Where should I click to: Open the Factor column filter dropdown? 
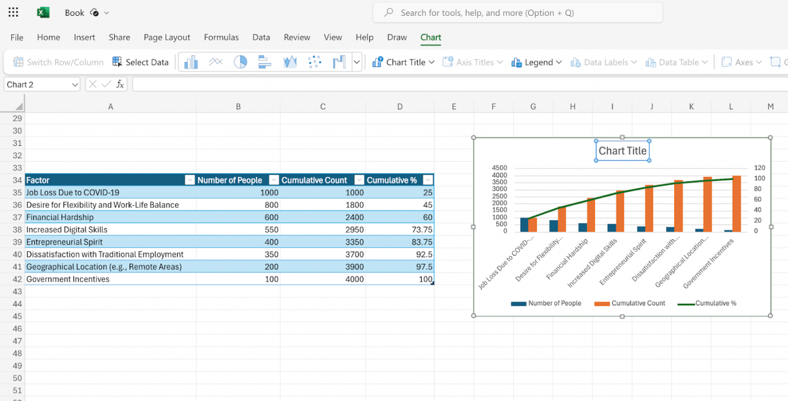tap(190, 180)
